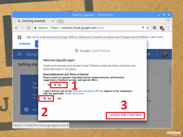Click the user profile icon in tab bar

pyautogui.click(x=168, y=20)
